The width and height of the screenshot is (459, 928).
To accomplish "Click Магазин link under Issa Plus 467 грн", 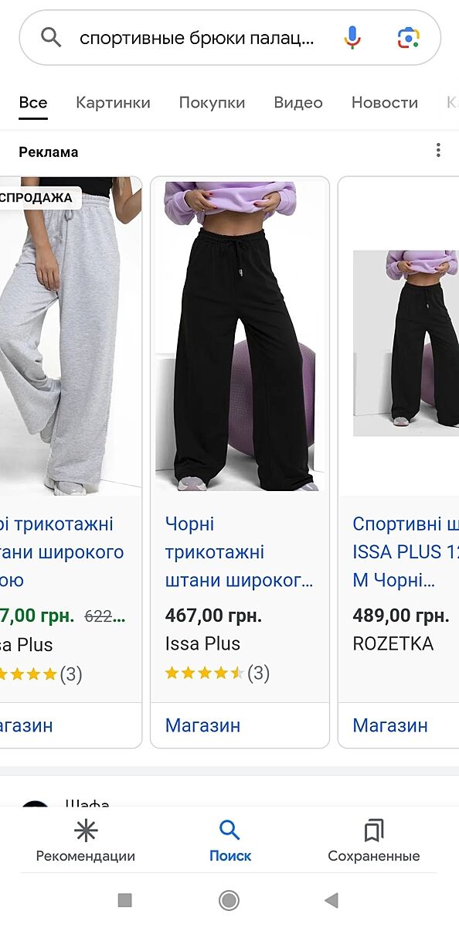I will pos(202,725).
